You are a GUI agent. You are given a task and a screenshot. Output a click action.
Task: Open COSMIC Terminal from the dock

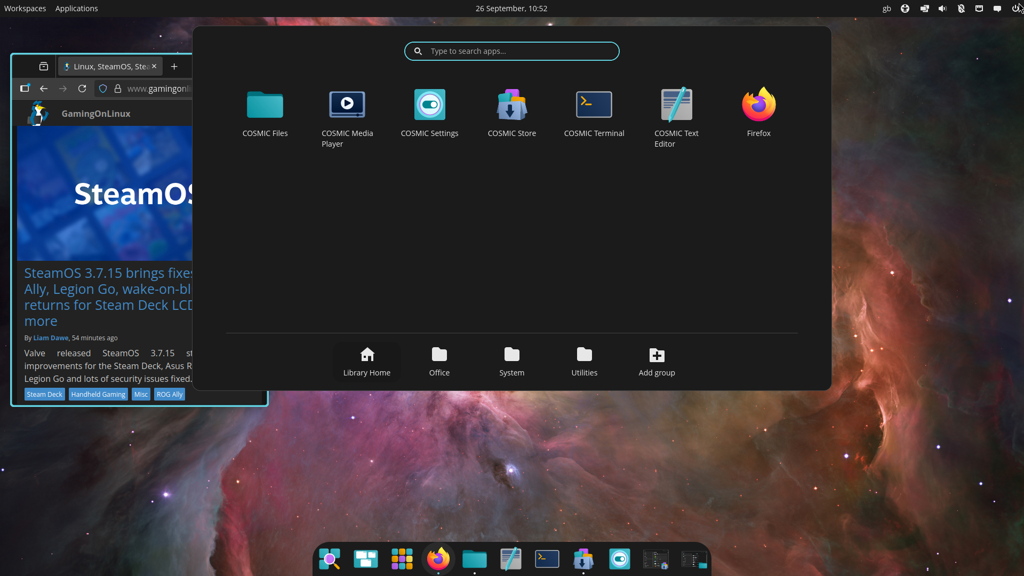[x=547, y=559]
